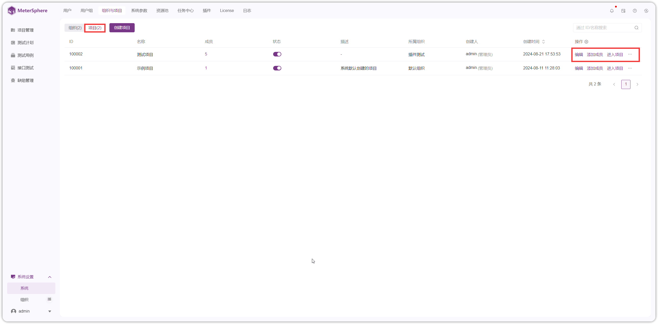
Task: Click the search magnifier icon
Action: [636, 28]
